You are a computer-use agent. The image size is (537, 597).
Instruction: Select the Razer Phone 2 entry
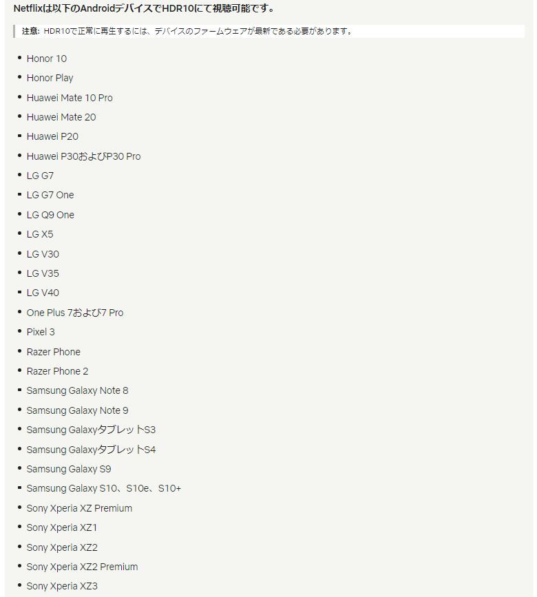[57, 371]
